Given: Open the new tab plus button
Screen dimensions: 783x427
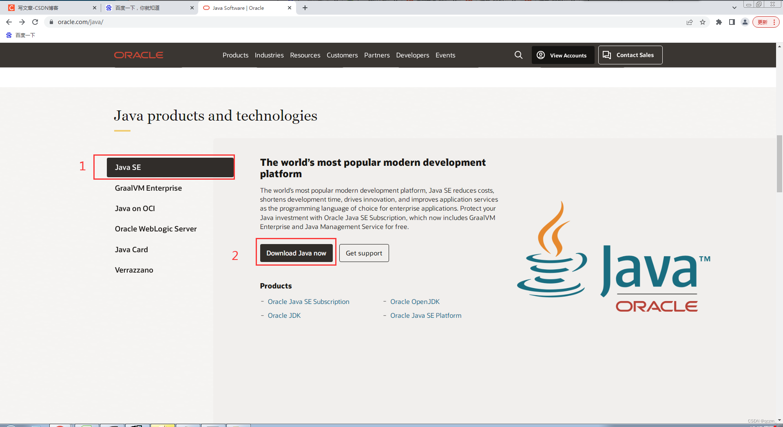Looking at the screenshot, I should [305, 8].
